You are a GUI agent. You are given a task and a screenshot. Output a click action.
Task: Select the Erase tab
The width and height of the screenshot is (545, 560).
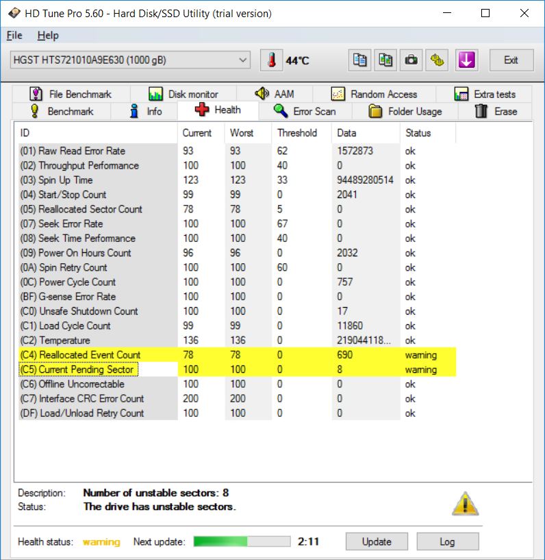pos(496,111)
